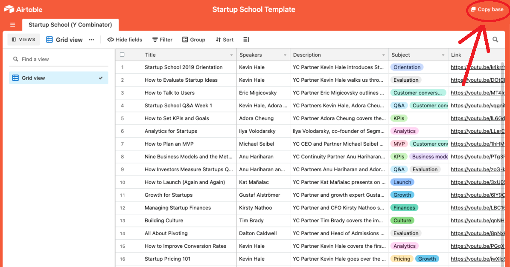Image resolution: width=510 pixels, height=267 pixels.
Task: Open the hamburger menu icon
Action: pyautogui.click(x=13, y=25)
